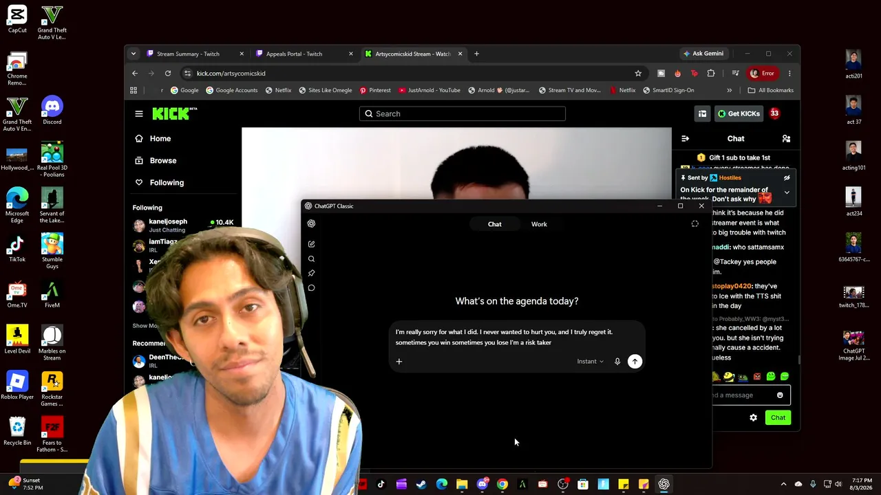The height and width of the screenshot is (495, 881).
Task: Open the Kick layout icon beside Get KICKs
Action: click(x=702, y=114)
